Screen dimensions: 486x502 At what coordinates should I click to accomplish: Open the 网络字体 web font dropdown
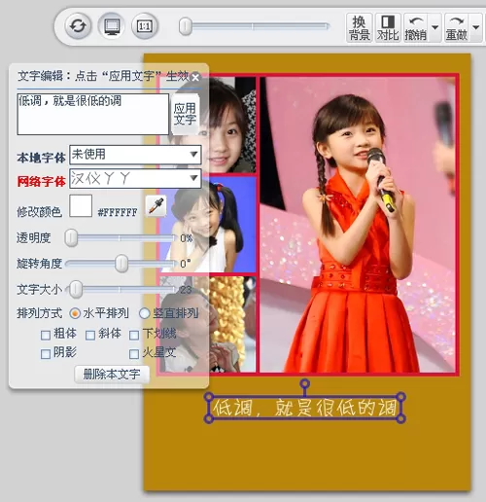point(135,178)
